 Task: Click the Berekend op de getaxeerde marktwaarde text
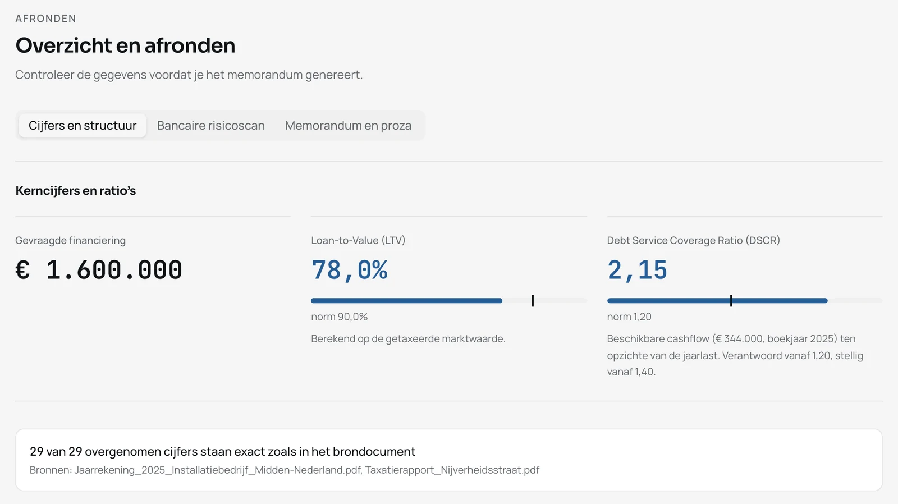pyautogui.click(x=408, y=339)
